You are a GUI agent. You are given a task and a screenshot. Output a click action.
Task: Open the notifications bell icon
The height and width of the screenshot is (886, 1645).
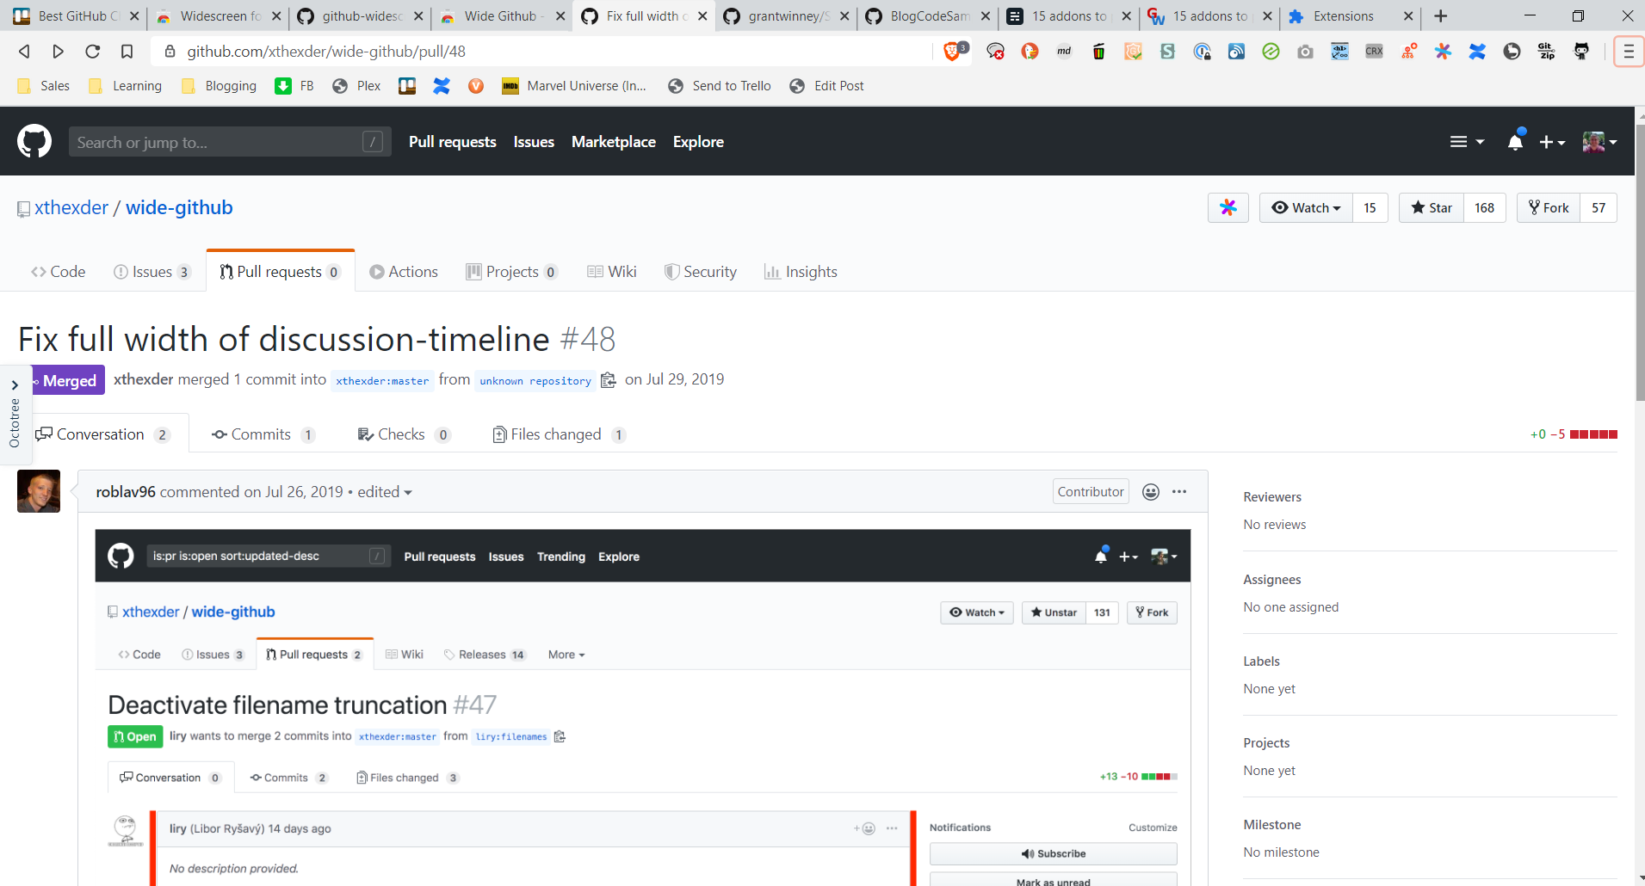click(x=1515, y=142)
